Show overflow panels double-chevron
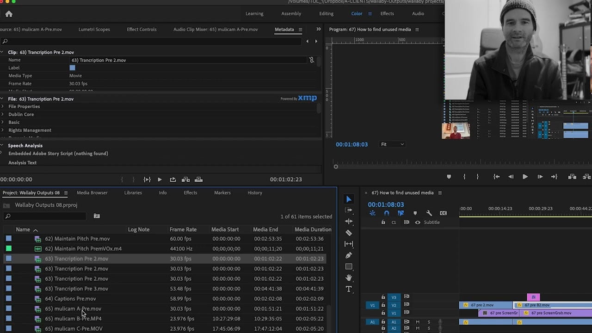Screen dimensions: 592x333 318,29
